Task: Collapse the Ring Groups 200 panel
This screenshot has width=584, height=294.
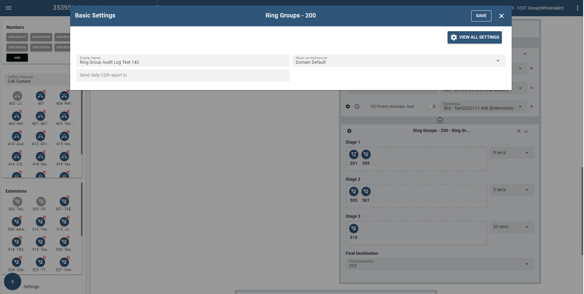Action: coord(526,131)
